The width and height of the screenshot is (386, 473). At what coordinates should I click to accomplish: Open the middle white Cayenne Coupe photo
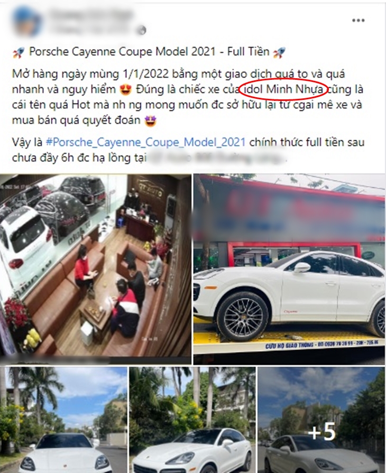192,420
